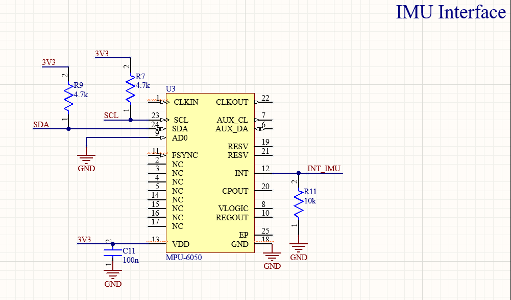Image resolution: width=511 pixels, height=300 pixels.
Task: Click the CPOUT pin name
Action: [235, 191]
